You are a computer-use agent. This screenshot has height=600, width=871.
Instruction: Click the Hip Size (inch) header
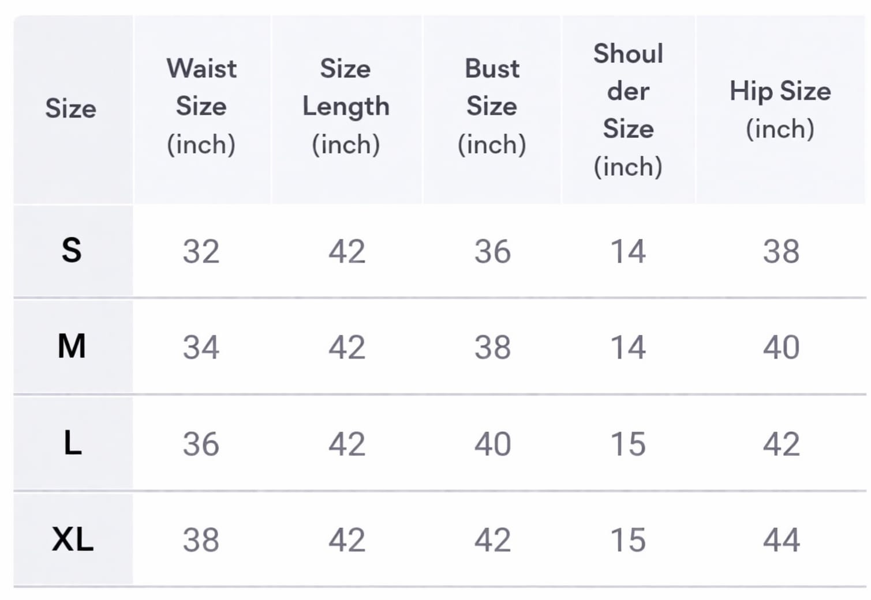(780, 110)
